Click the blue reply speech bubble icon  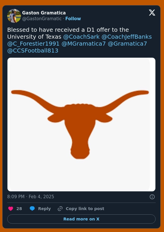pos(32,209)
